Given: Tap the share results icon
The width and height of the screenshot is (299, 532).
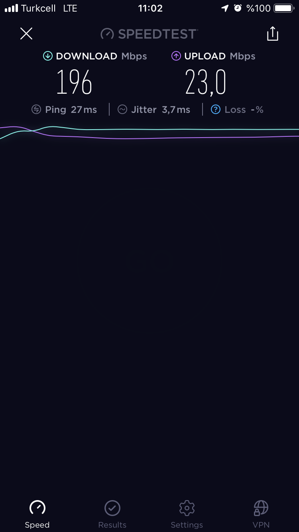Looking at the screenshot, I should (273, 33).
